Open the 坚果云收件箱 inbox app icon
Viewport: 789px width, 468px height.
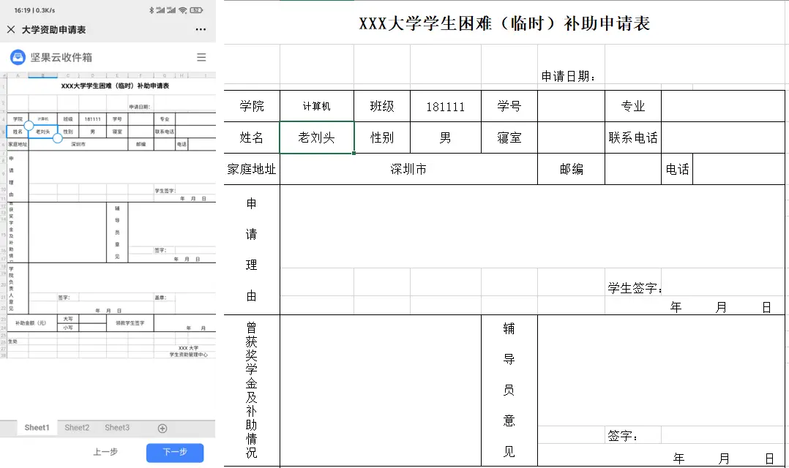(x=17, y=57)
